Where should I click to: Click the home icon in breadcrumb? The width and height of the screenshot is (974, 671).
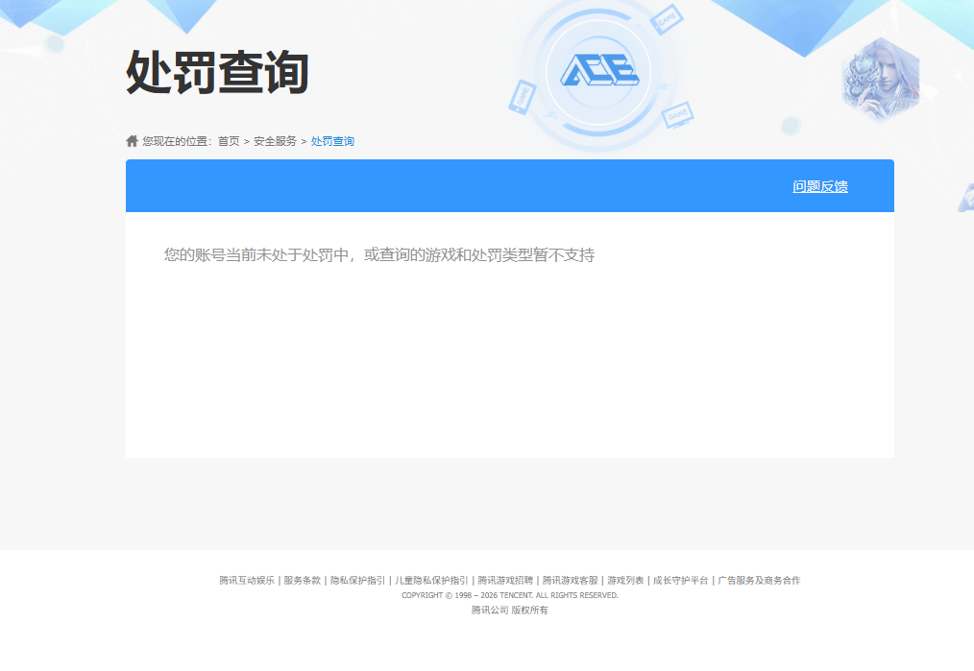(x=132, y=141)
